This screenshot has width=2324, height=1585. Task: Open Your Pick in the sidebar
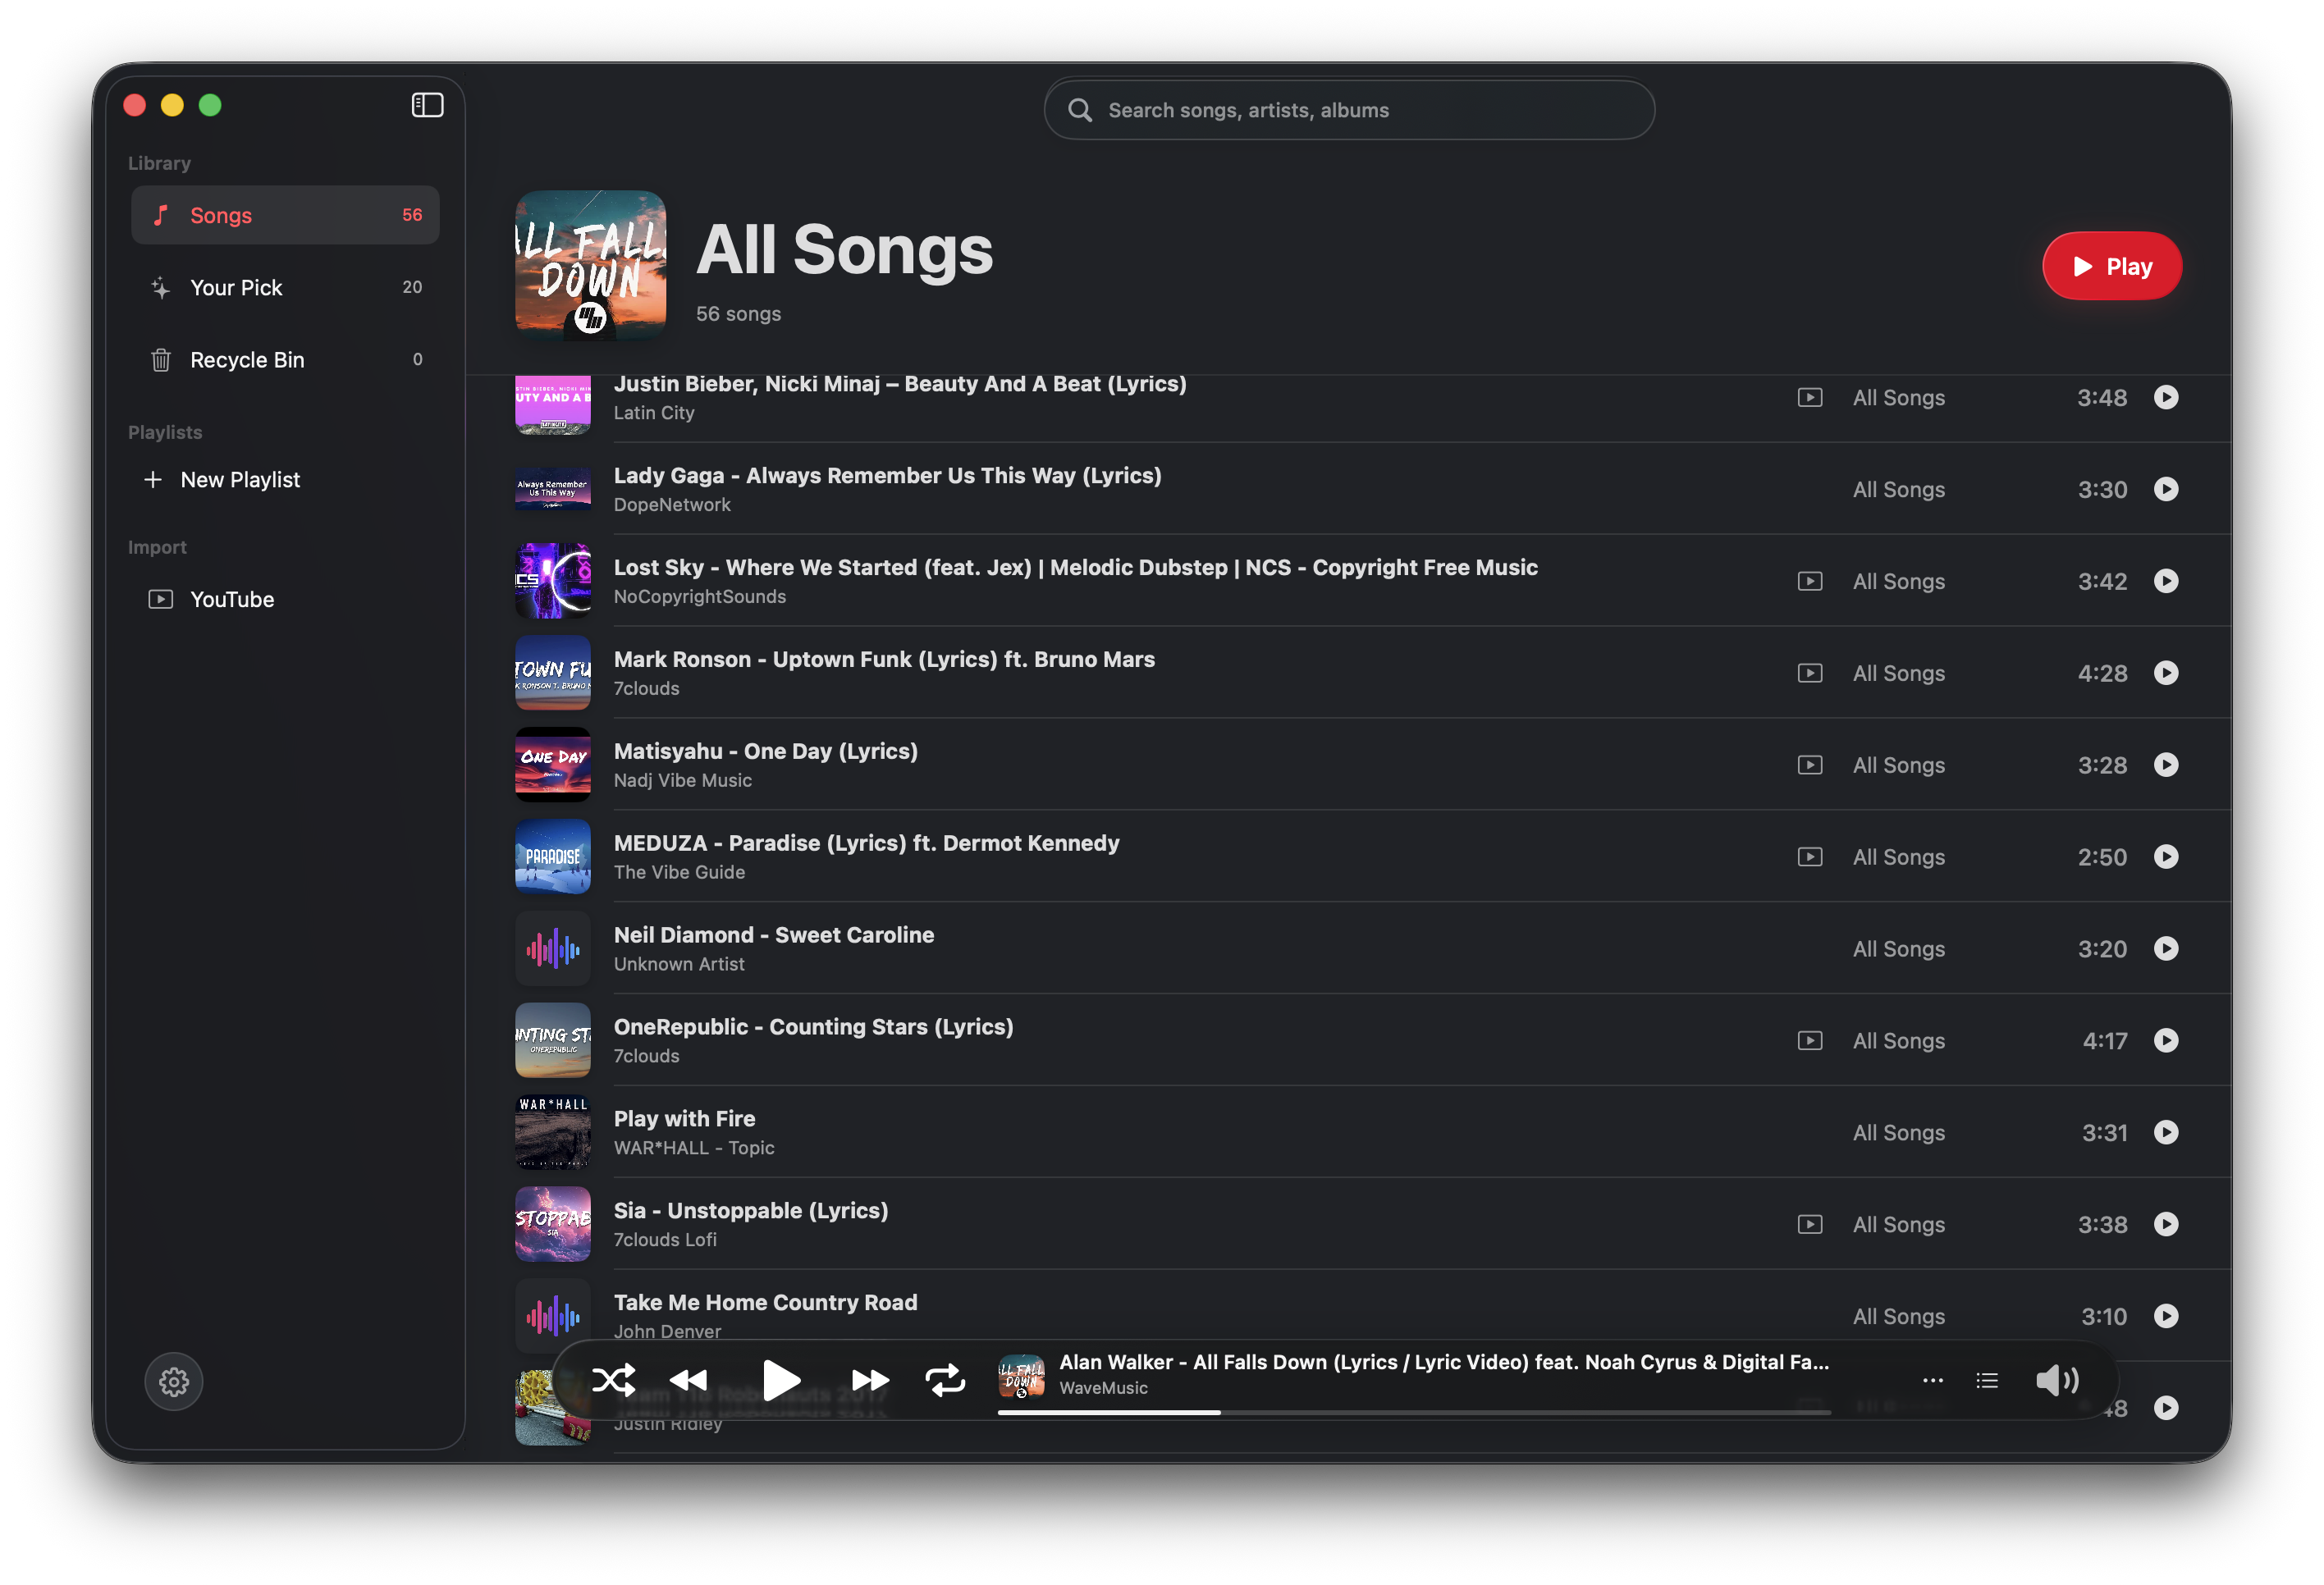285,287
